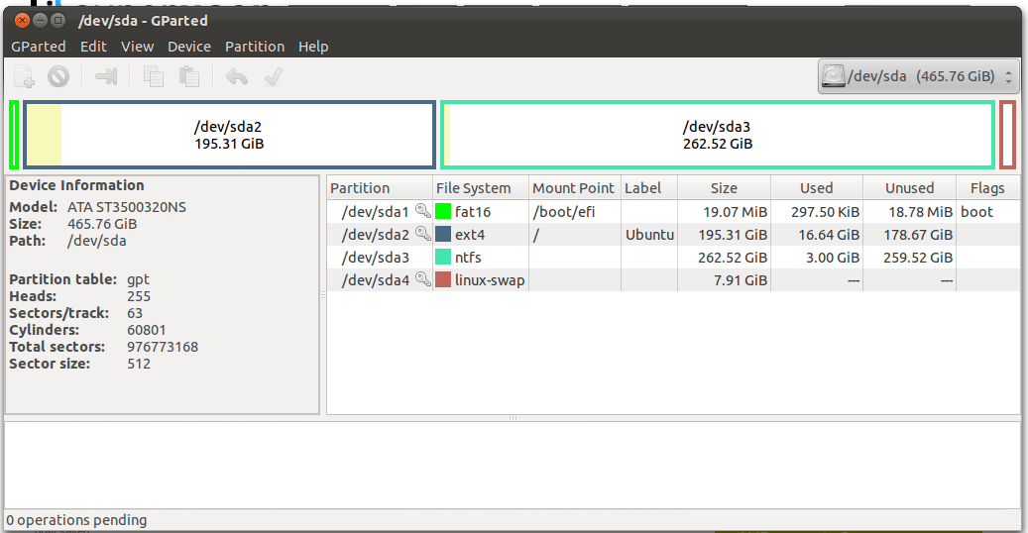Viewport: 1028px width, 533px height.
Task: Click the Size column header
Action: click(x=724, y=188)
